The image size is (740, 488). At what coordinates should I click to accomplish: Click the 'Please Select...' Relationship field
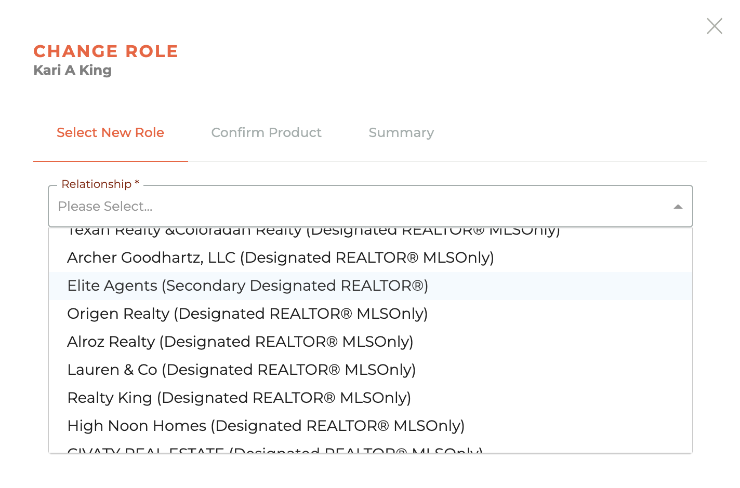[312, 207]
